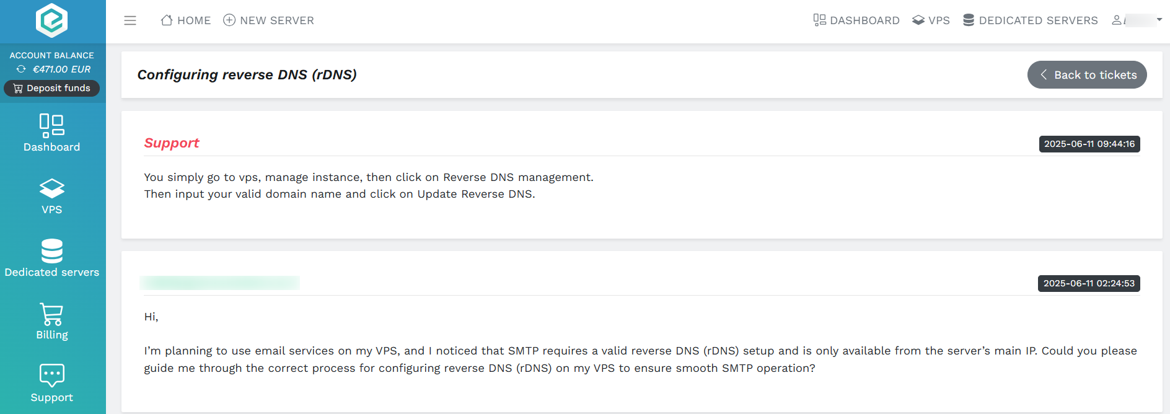Open Billing from the sidebar
Image resolution: width=1170 pixels, height=414 pixels.
click(x=52, y=321)
